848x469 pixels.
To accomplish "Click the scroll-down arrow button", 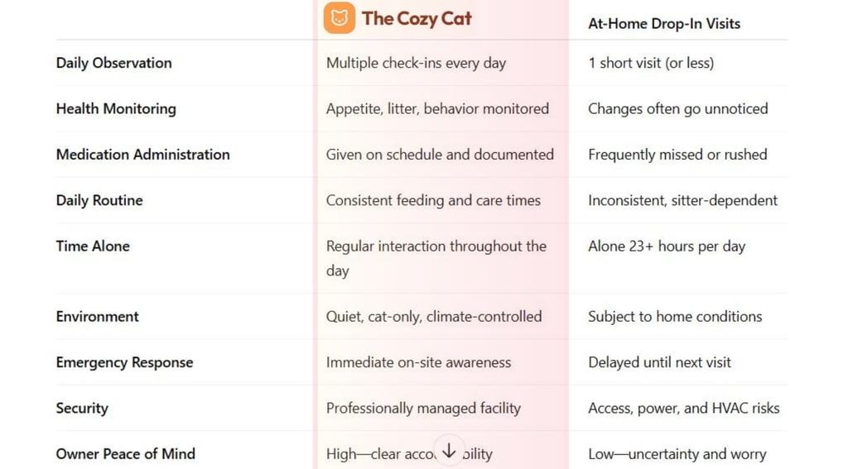I will (x=449, y=450).
